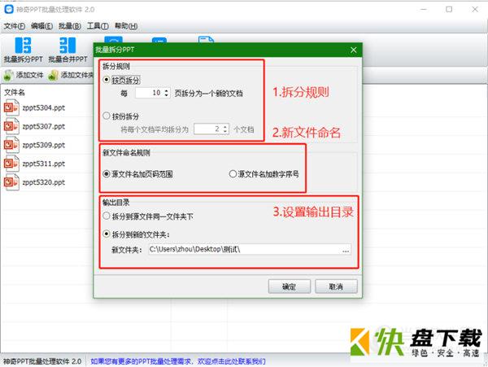
Task: Select file icon of zppt5304.ppt
Action: click(11, 107)
